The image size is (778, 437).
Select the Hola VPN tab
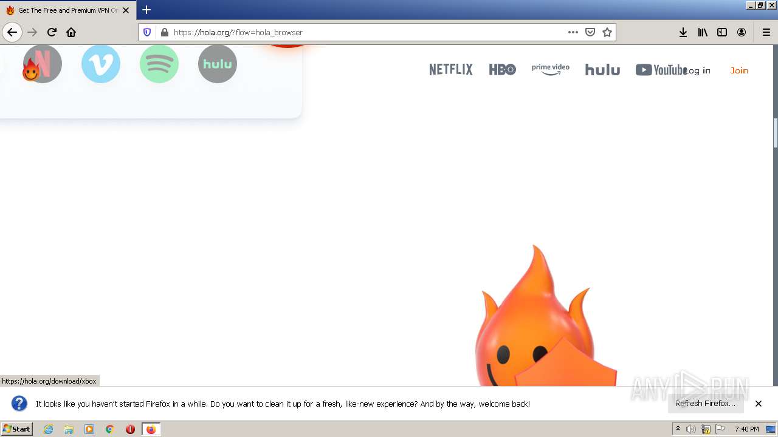click(x=68, y=10)
